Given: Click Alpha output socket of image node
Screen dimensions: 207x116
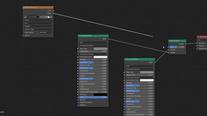Looking at the screenshot, I should click(53, 13).
